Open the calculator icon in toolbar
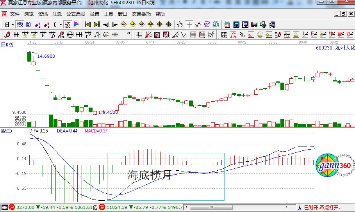 236,25
